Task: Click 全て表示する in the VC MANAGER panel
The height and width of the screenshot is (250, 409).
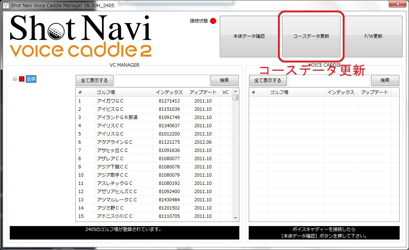Action: [x=94, y=80]
